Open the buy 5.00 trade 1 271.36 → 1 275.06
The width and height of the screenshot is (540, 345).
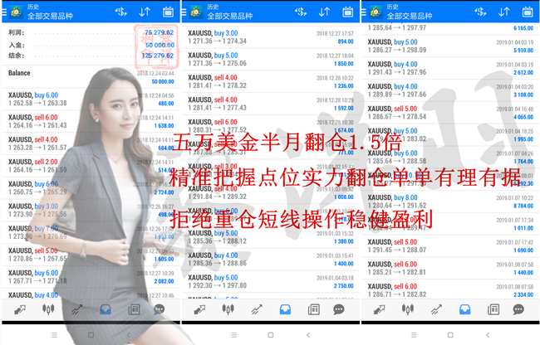(x=271, y=59)
